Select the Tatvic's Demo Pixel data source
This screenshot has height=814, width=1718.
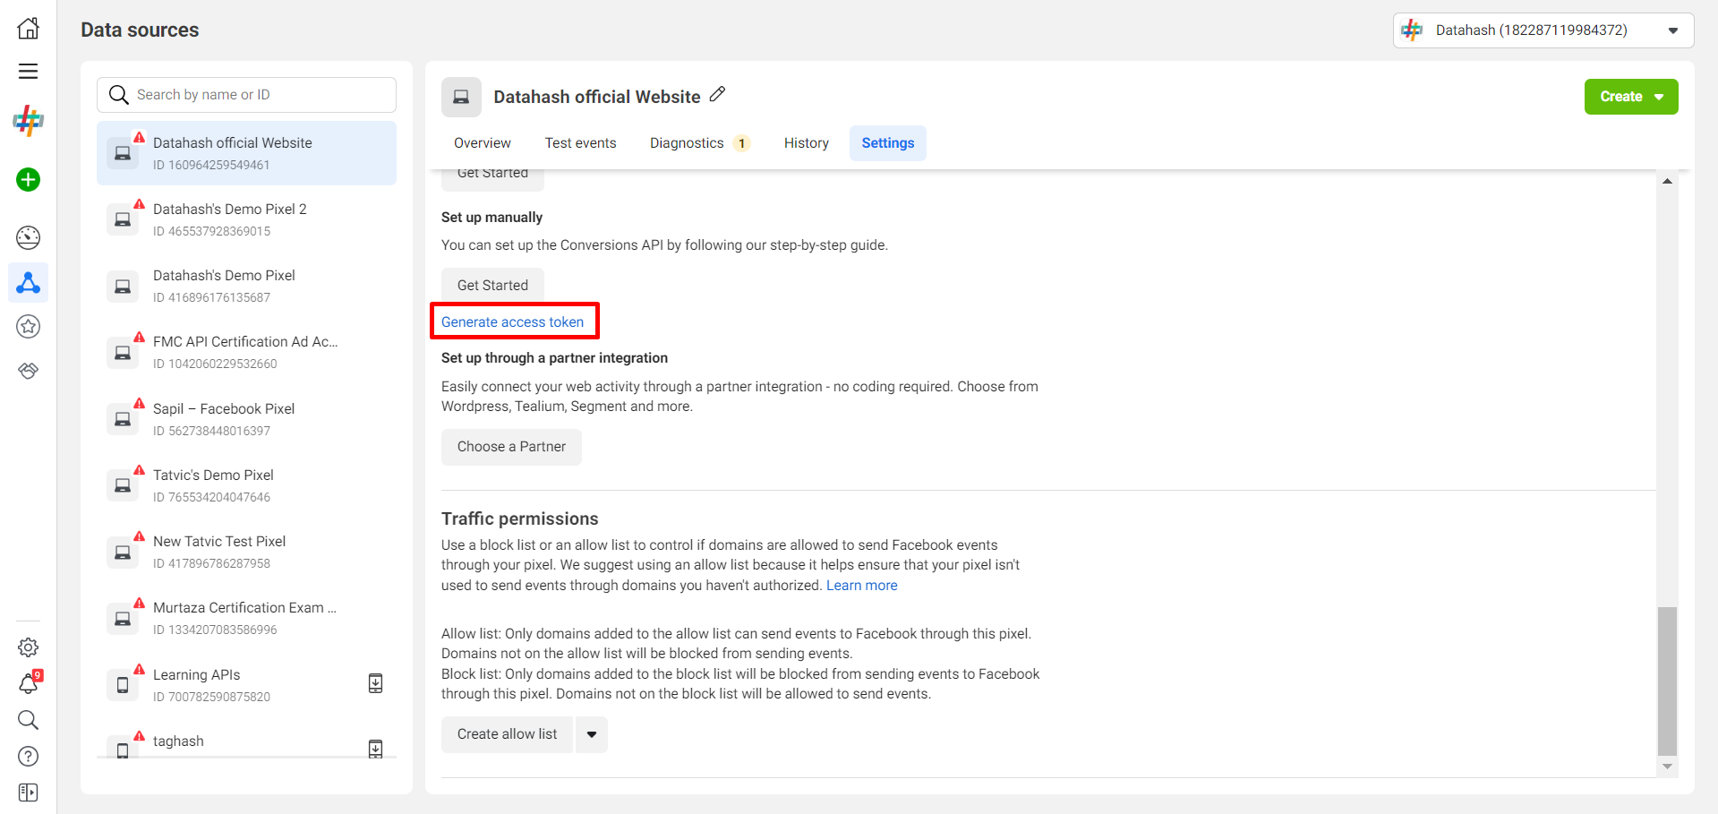pyautogui.click(x=246, y=485)
